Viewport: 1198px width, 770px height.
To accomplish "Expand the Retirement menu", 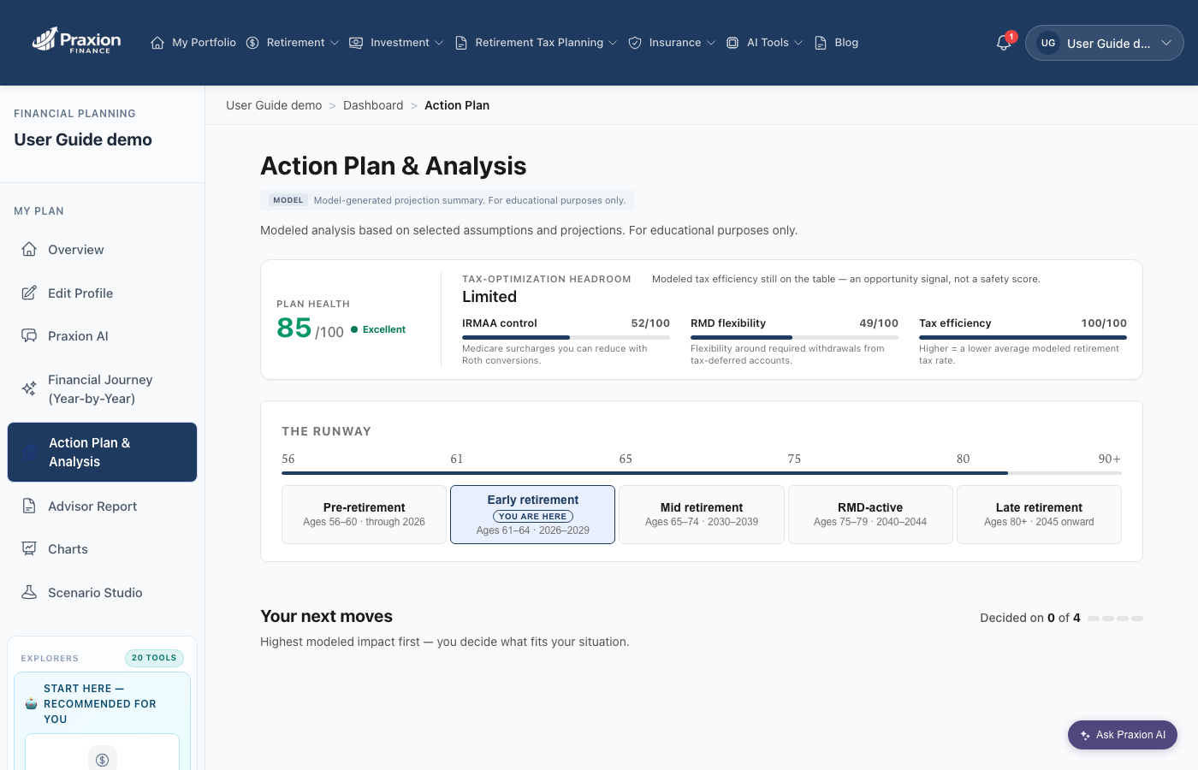I will [x=293, y=43].
